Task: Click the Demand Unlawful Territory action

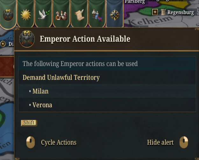Action: [61, 77]
